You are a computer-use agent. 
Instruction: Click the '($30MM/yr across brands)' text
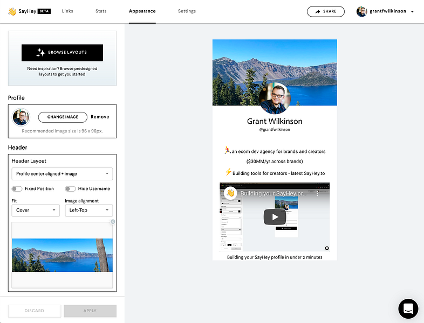pos(275,161)
